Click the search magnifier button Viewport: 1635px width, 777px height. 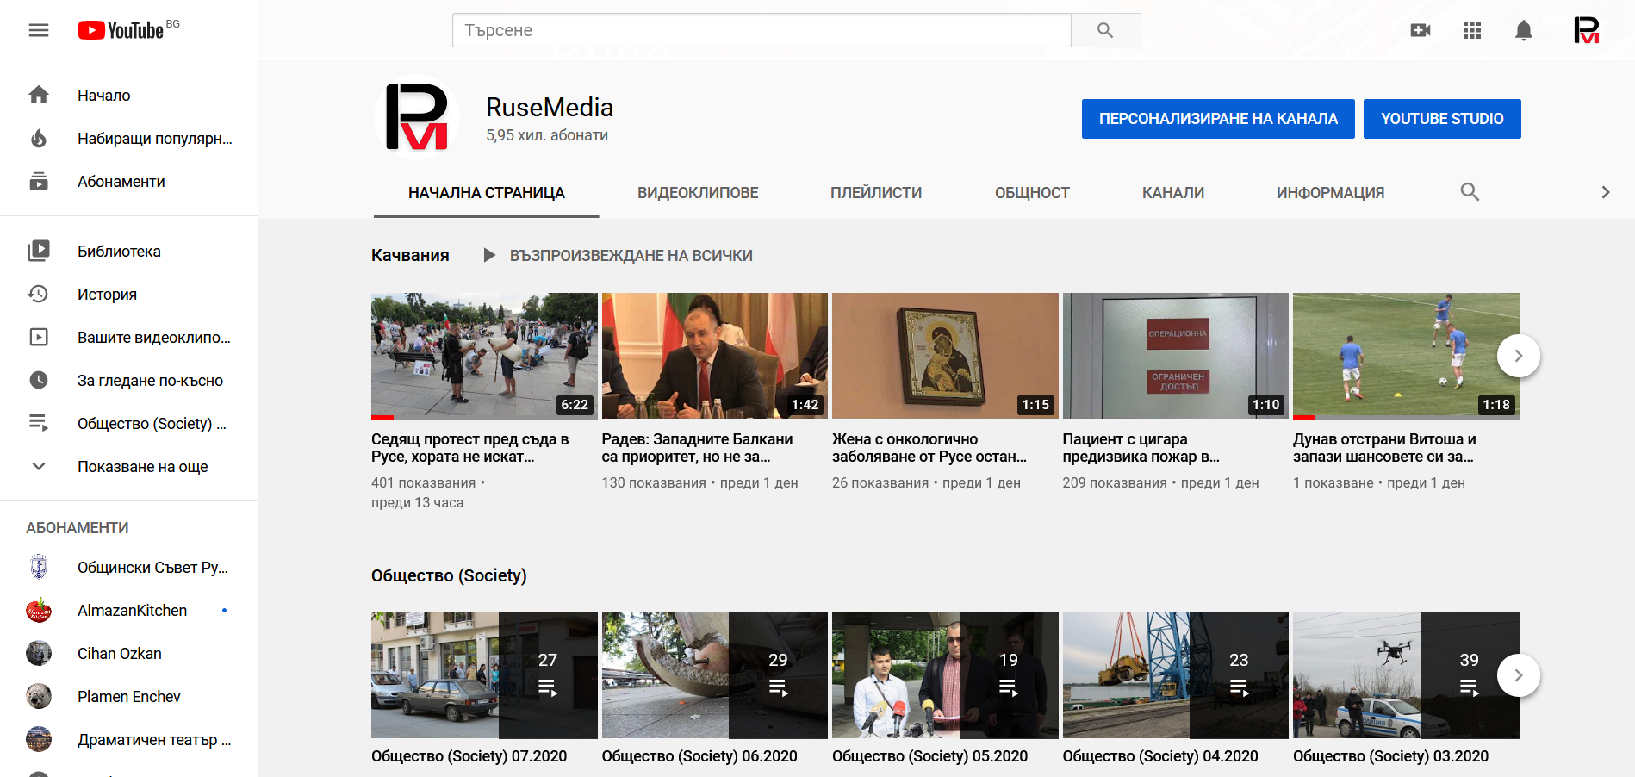[x=1105, y=30]
